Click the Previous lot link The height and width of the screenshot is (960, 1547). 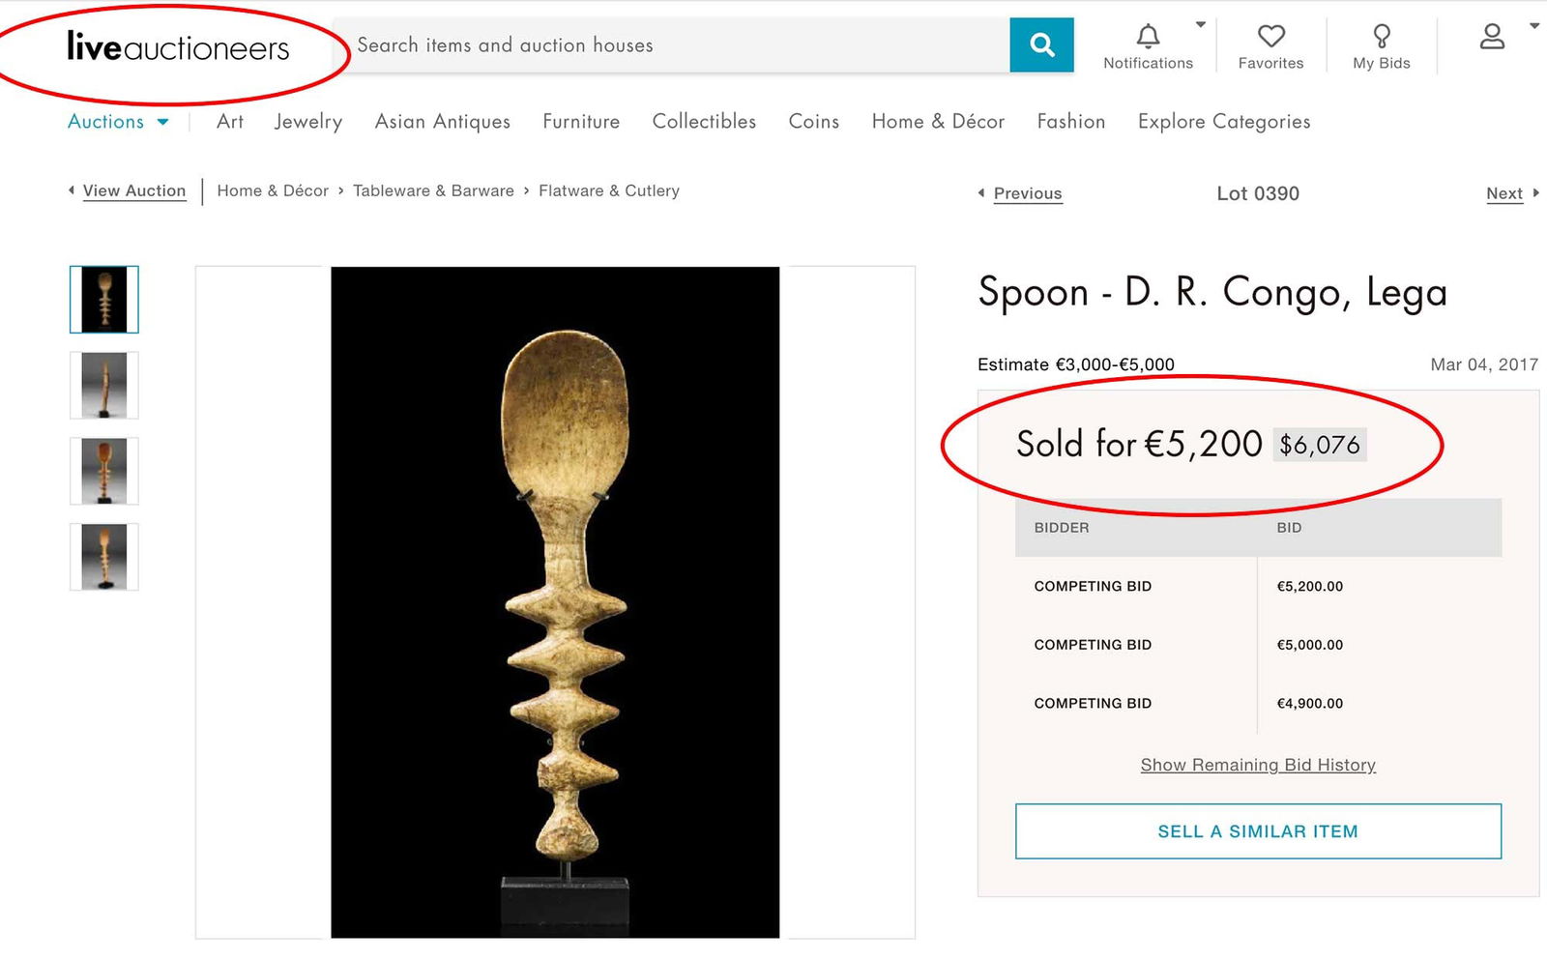click(1027, 193)
